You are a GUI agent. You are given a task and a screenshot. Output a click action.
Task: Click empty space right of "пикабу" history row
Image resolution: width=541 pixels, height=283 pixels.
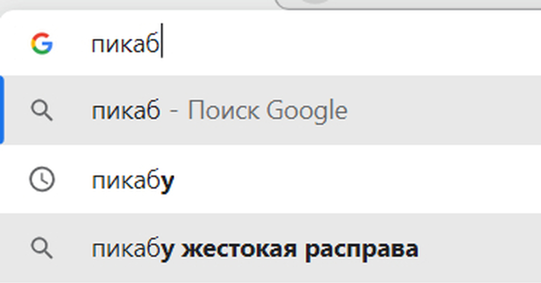[361, 180]
